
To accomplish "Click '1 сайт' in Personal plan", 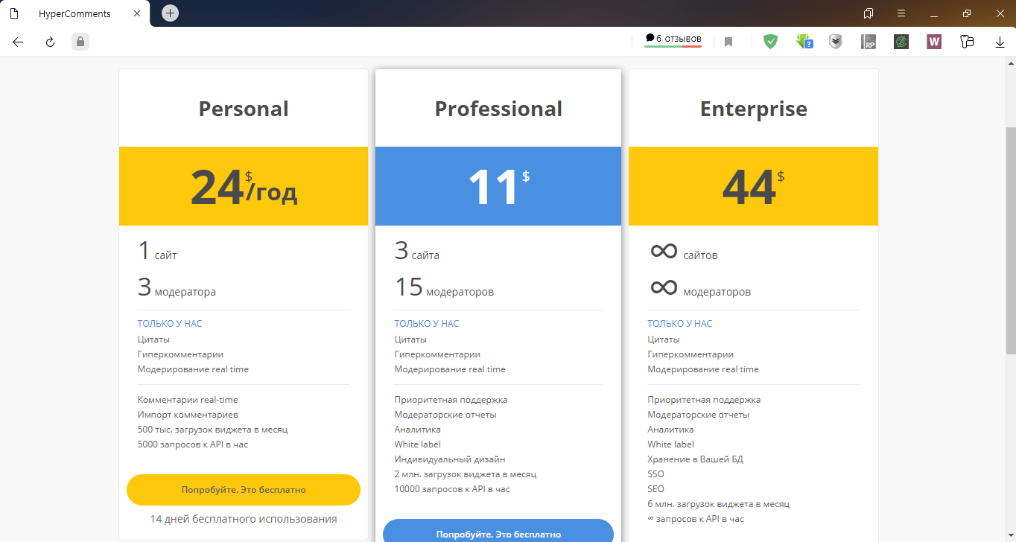I will point(157,251).
